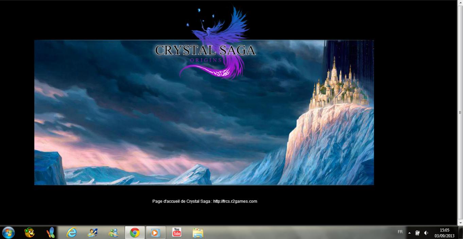Viewport: 463px width, 239px height.
Task: Open the YouTube shortcut in taskbar
Action: click(x=177, y=233)
